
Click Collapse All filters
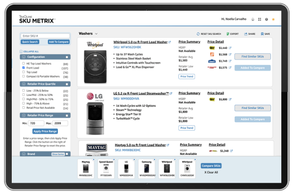(29, 51)
